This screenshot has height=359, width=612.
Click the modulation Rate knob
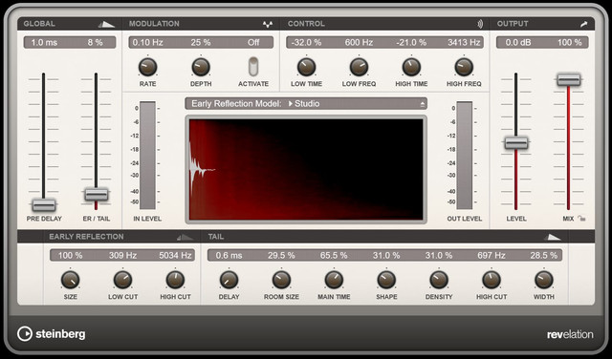147,67
